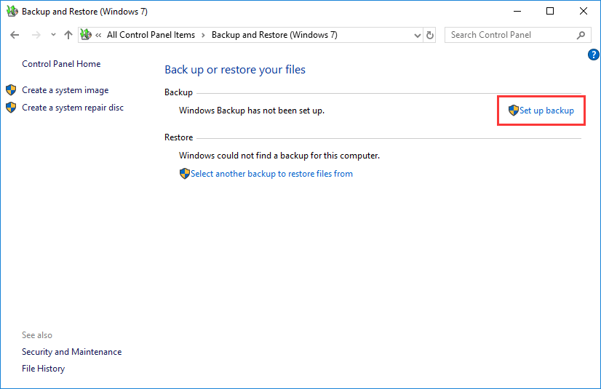This screenshot has width=601, height=389.
Task: Select All Control Panel Items breadcrumb
Action: [x=151, y=35]
